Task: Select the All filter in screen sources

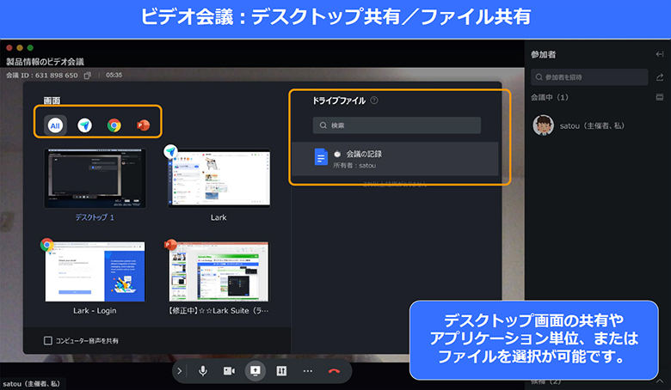Action: click(x=55, y=125)
